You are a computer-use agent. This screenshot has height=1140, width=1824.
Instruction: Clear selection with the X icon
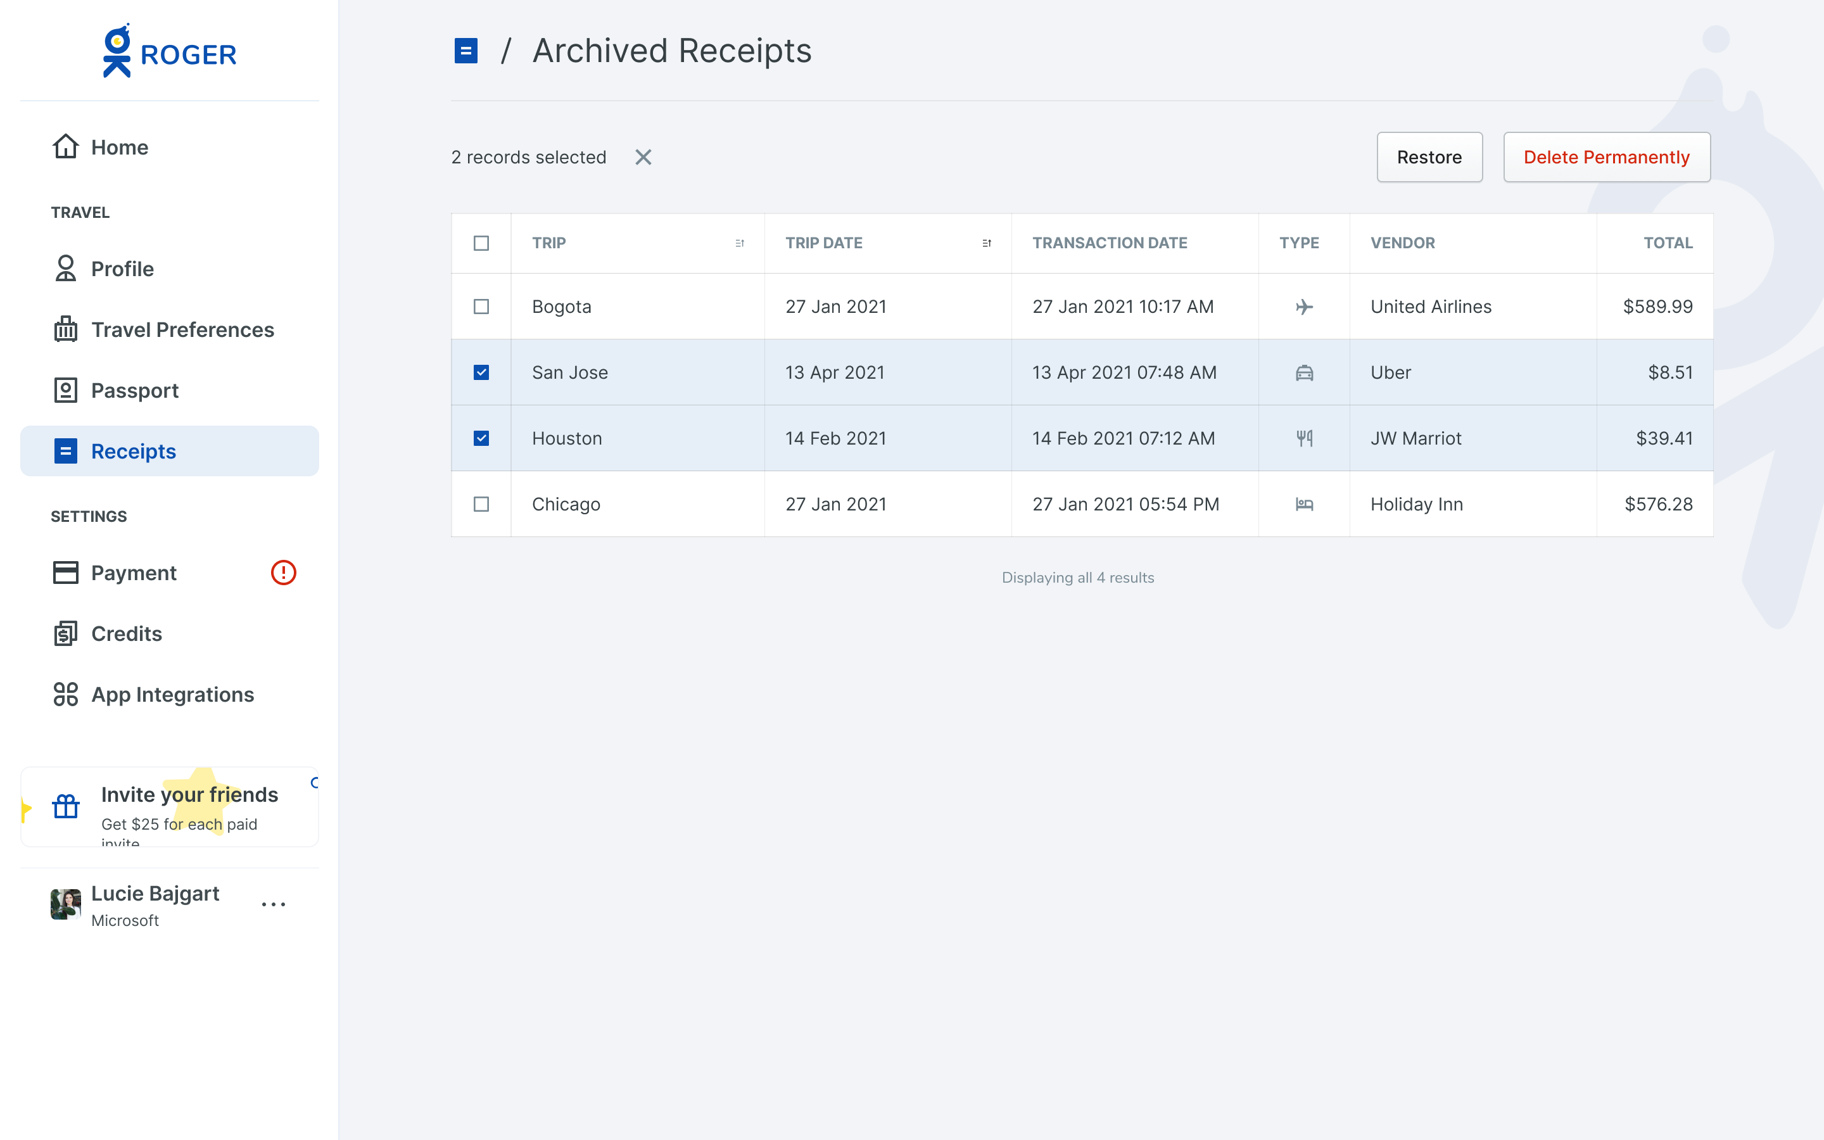tap(643, 157)
